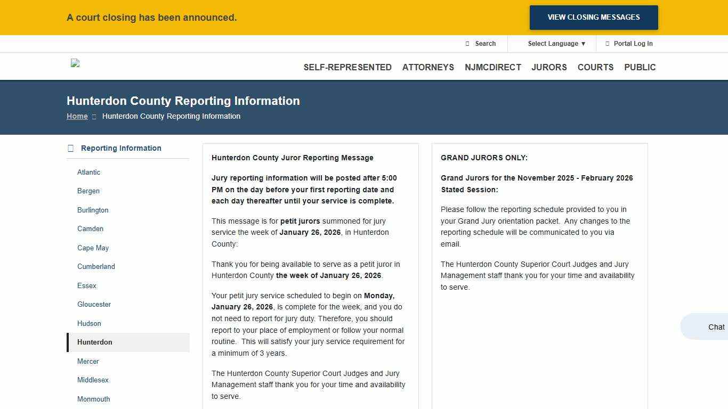Screen dimensions: 728x409
Task: Click the NJMCDIRECT navigation item
Action: [x=493, y=67]
